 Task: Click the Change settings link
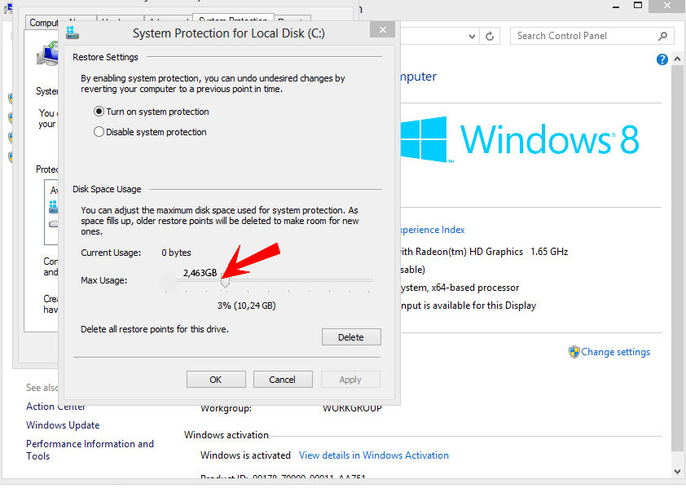(615, 352)
